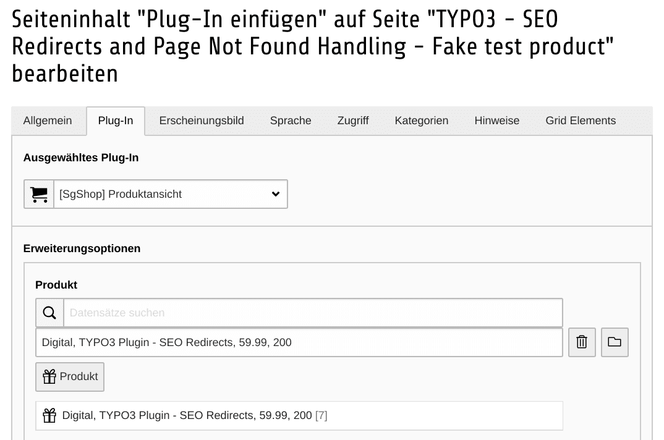Open record browser via folder icon

point(615,342)
